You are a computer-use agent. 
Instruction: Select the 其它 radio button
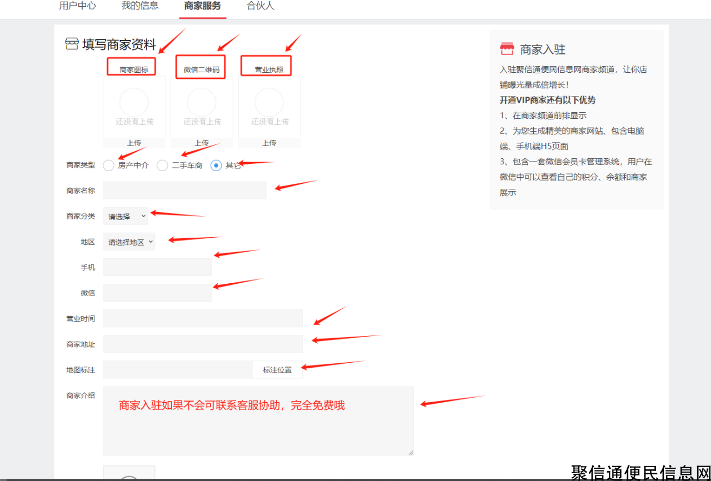216,166
